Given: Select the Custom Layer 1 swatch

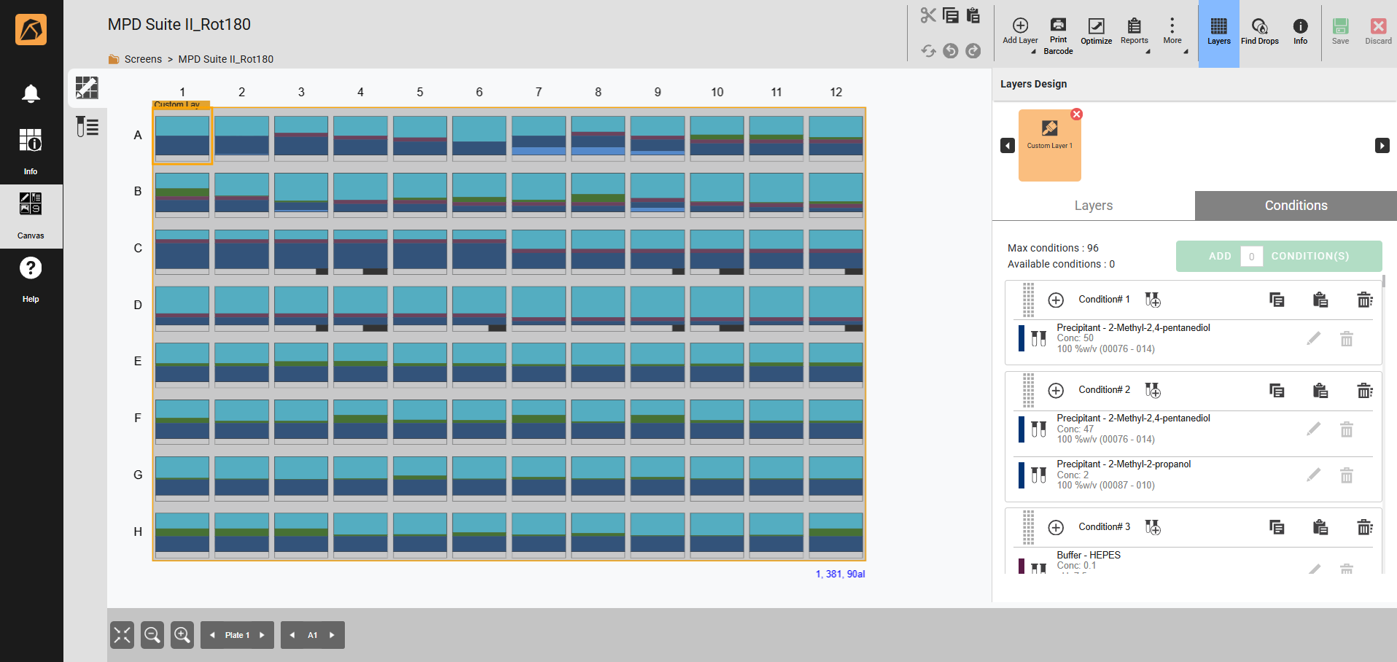Looking at the screenshot, I should point(1049,145).
